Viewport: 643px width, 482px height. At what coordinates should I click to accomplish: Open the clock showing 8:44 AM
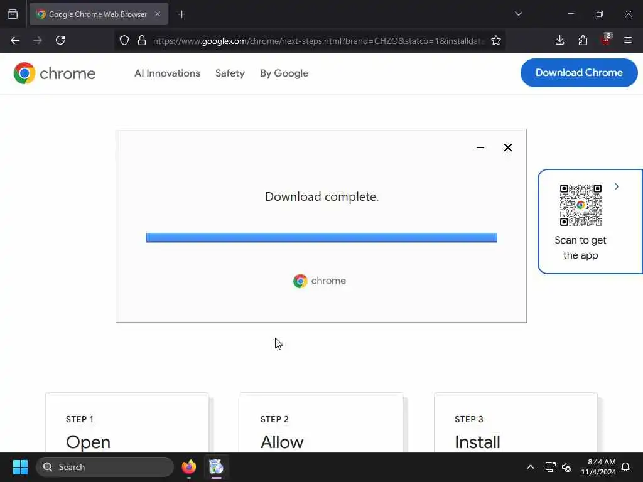coord(598,467)
